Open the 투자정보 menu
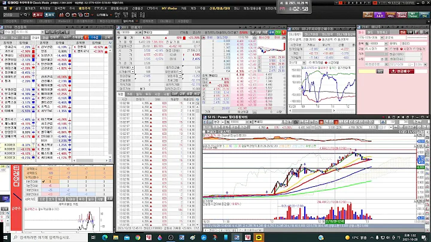431x242 pixels. (x=45, y=8)
